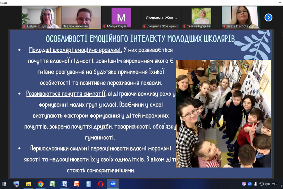Select Павлюк Ангеліна's video tile
This screenshot has height=189, width=283.
click(x=81, y=18)
